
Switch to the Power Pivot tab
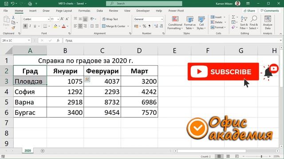(176, 11)
